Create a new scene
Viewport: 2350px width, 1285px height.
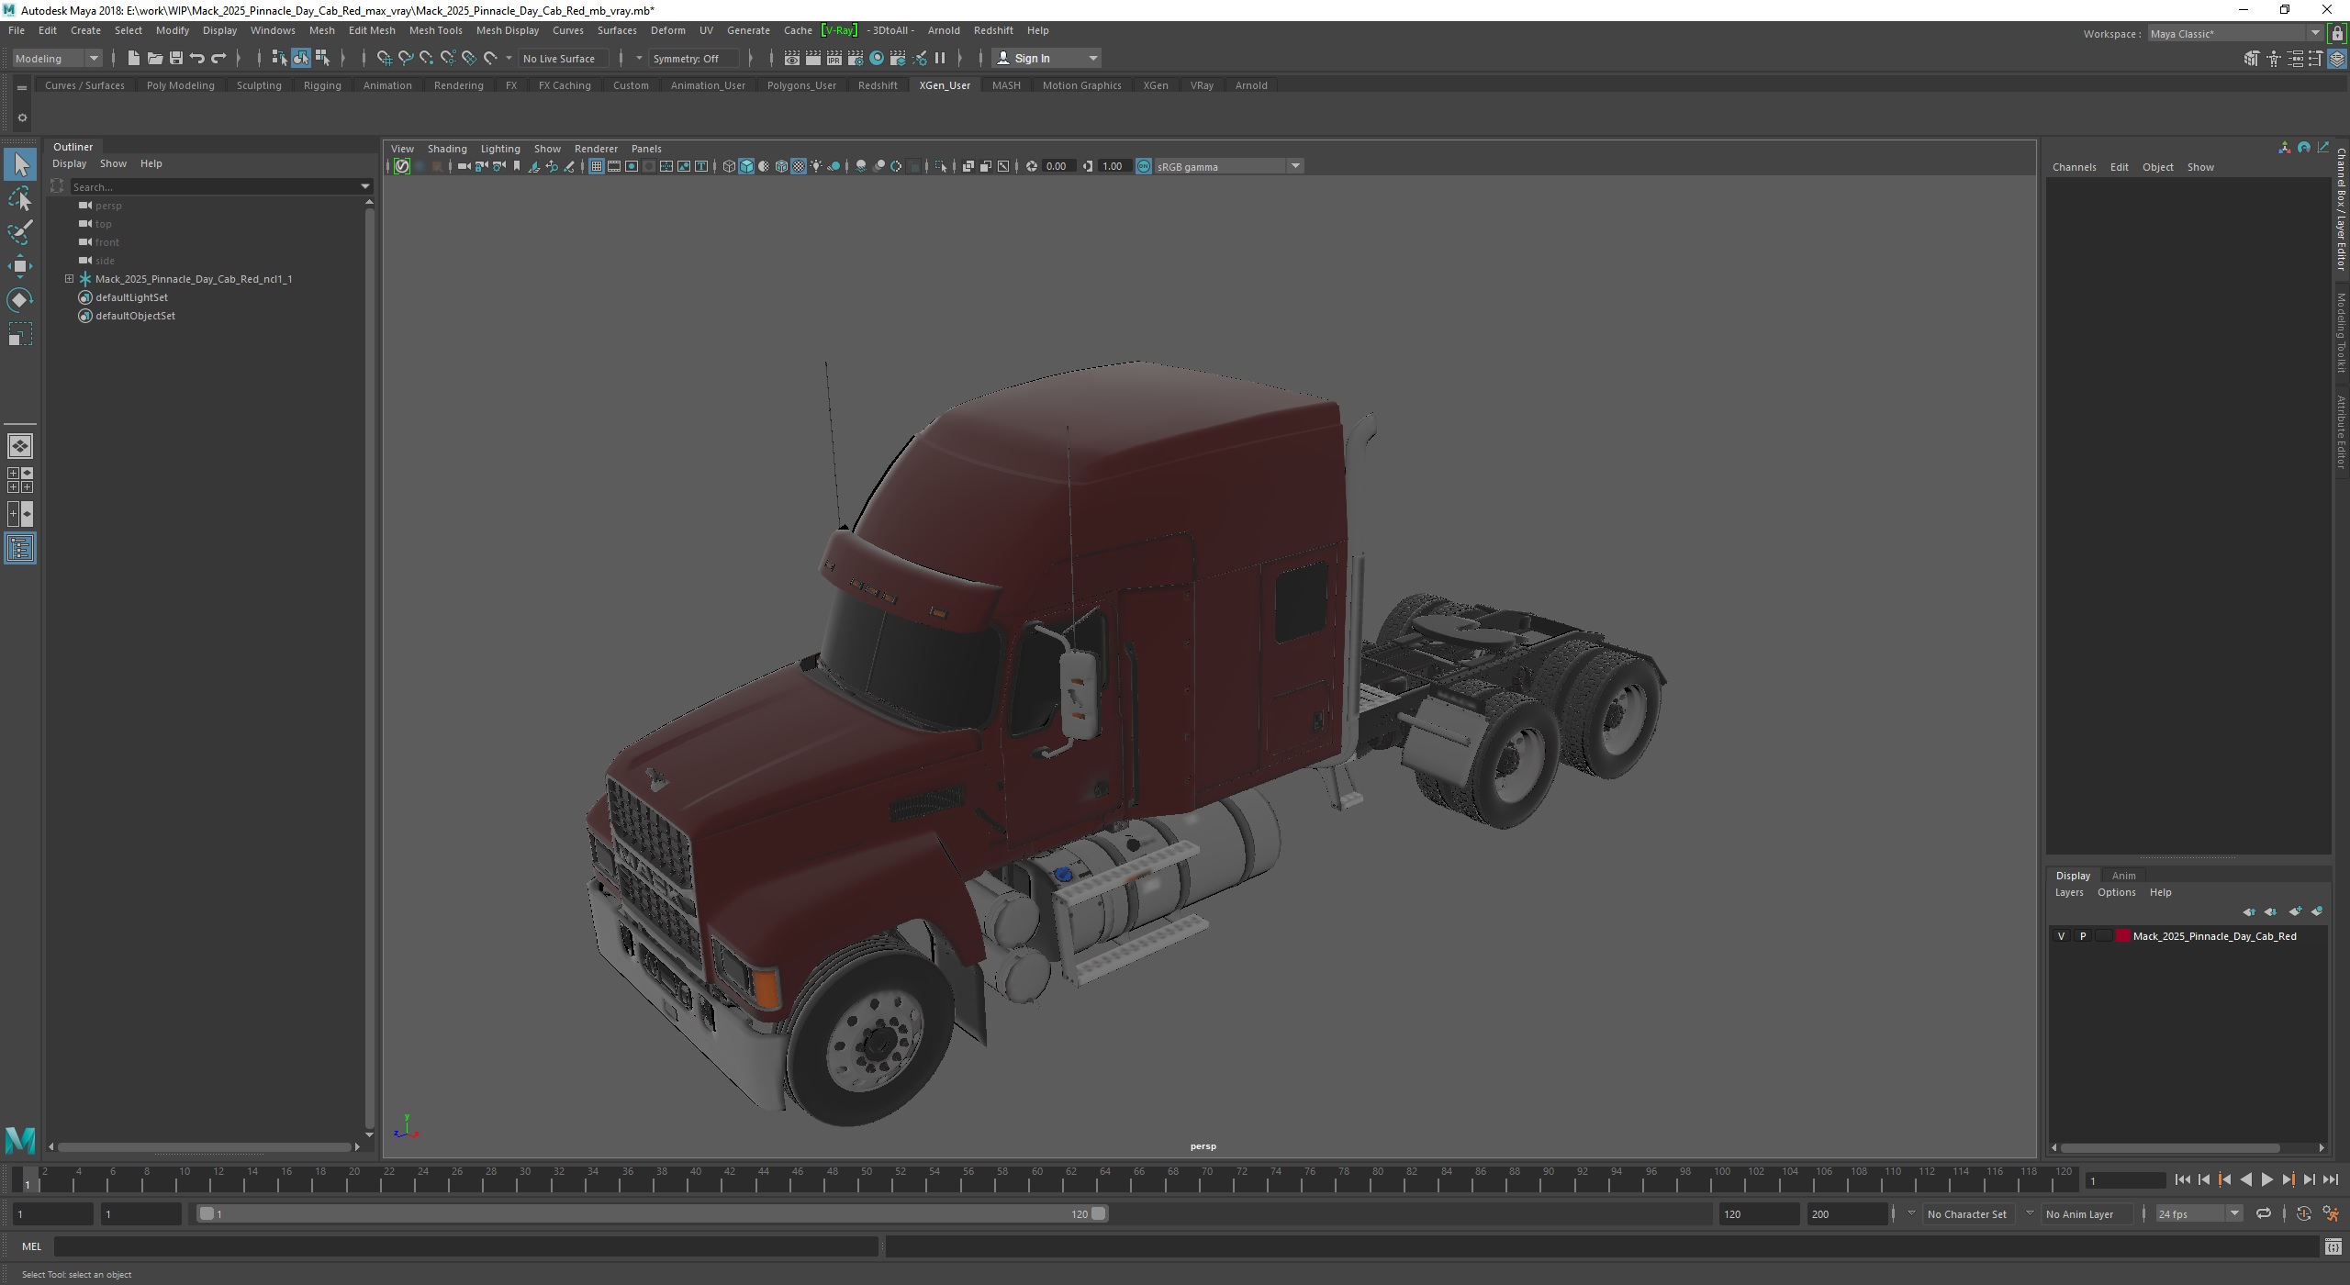(x=133, y=58)
